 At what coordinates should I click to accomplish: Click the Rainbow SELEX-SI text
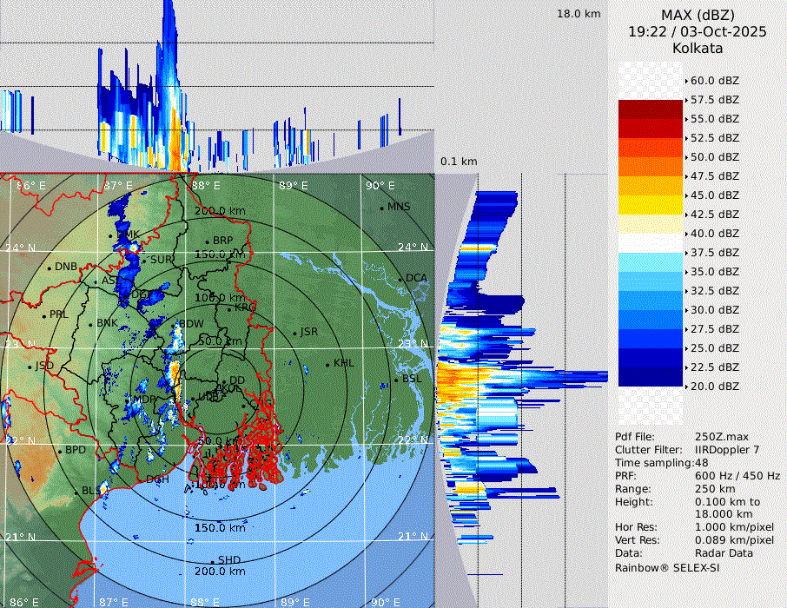tap(667, 567)
